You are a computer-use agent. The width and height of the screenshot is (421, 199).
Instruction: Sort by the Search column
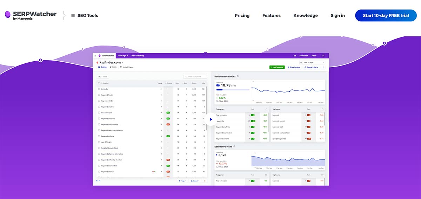click(x=193, y=83)
